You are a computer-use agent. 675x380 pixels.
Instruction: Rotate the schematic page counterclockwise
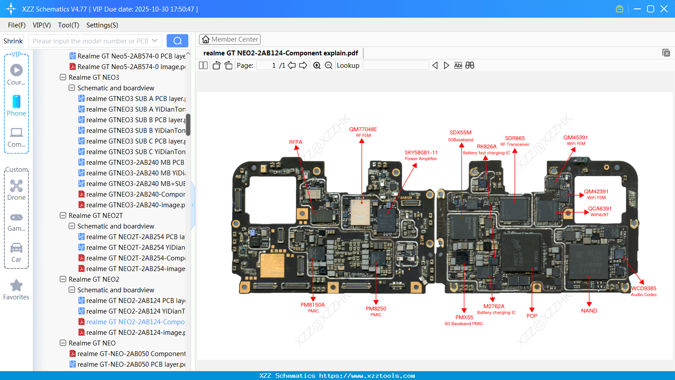point(216,65)
